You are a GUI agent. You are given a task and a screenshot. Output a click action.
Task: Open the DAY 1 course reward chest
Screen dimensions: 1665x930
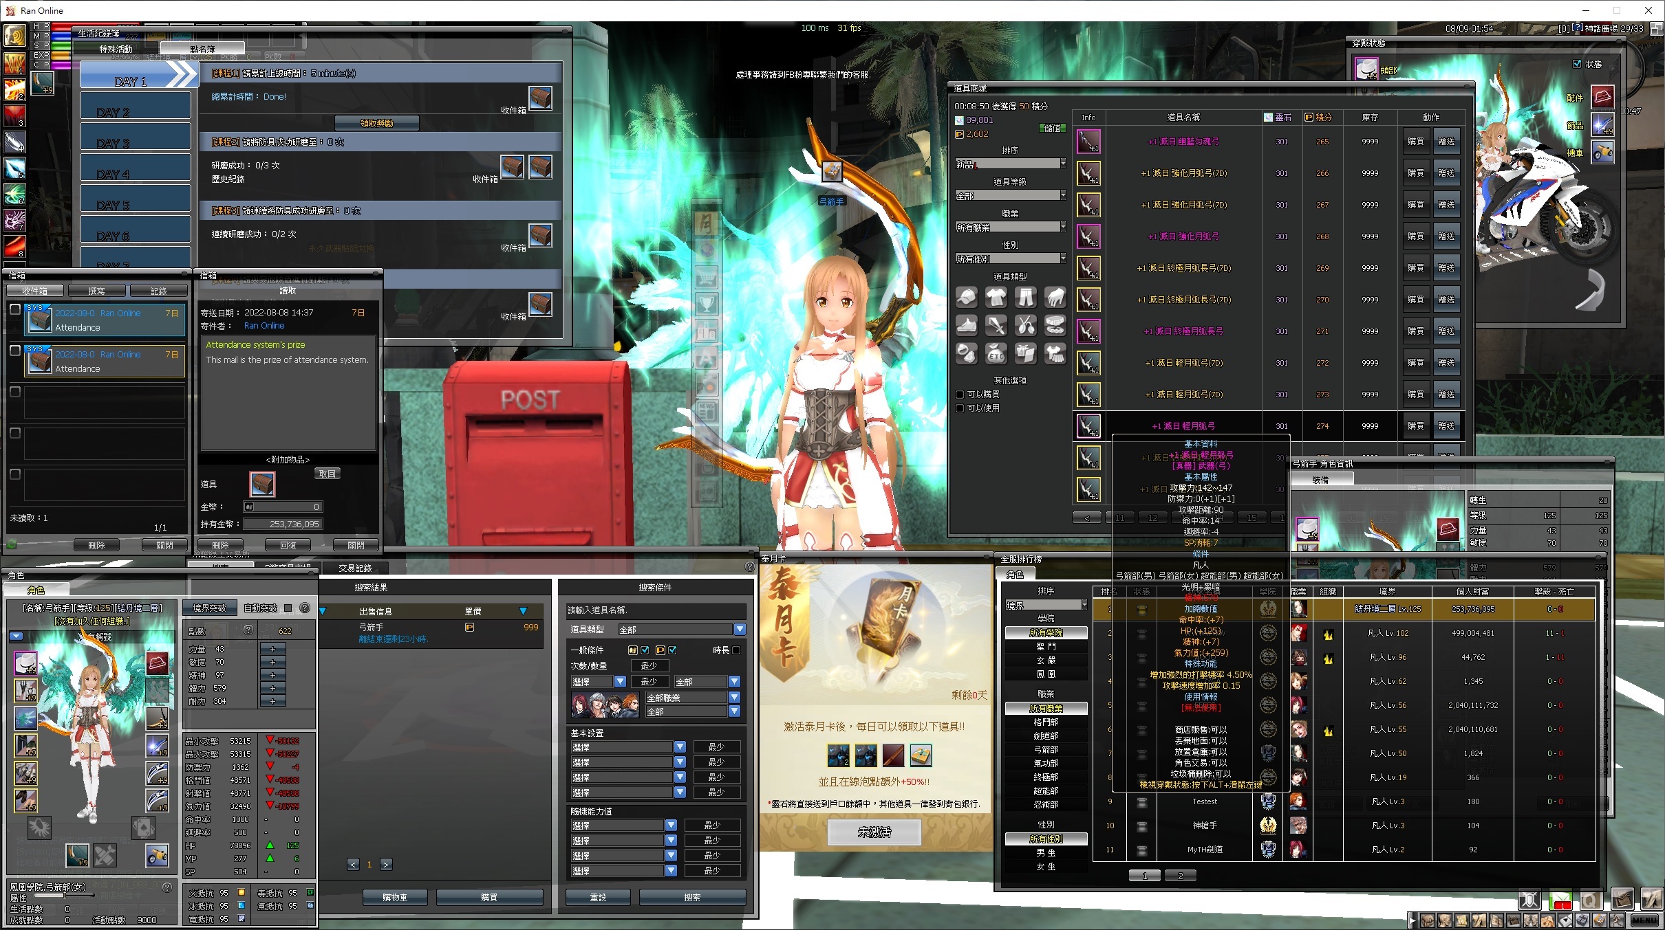540,98
